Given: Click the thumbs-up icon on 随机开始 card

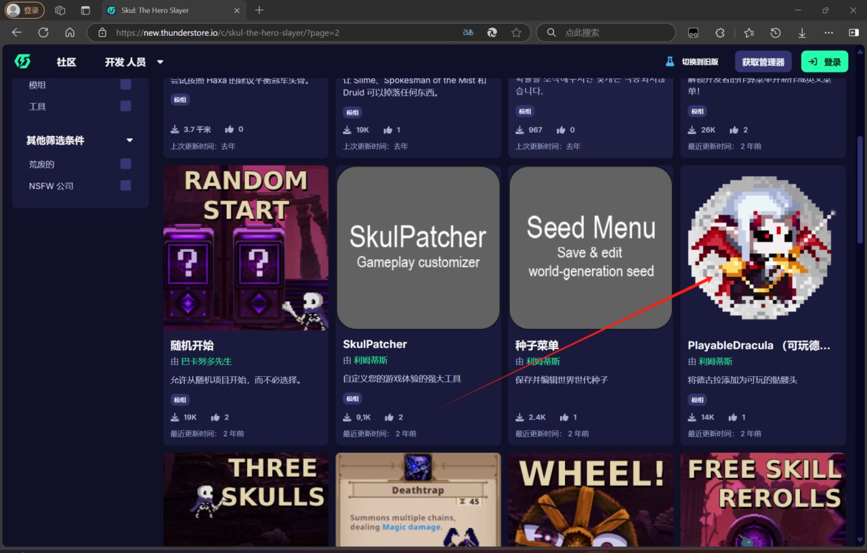Looking at the screenshot, I should coord(215,417).
